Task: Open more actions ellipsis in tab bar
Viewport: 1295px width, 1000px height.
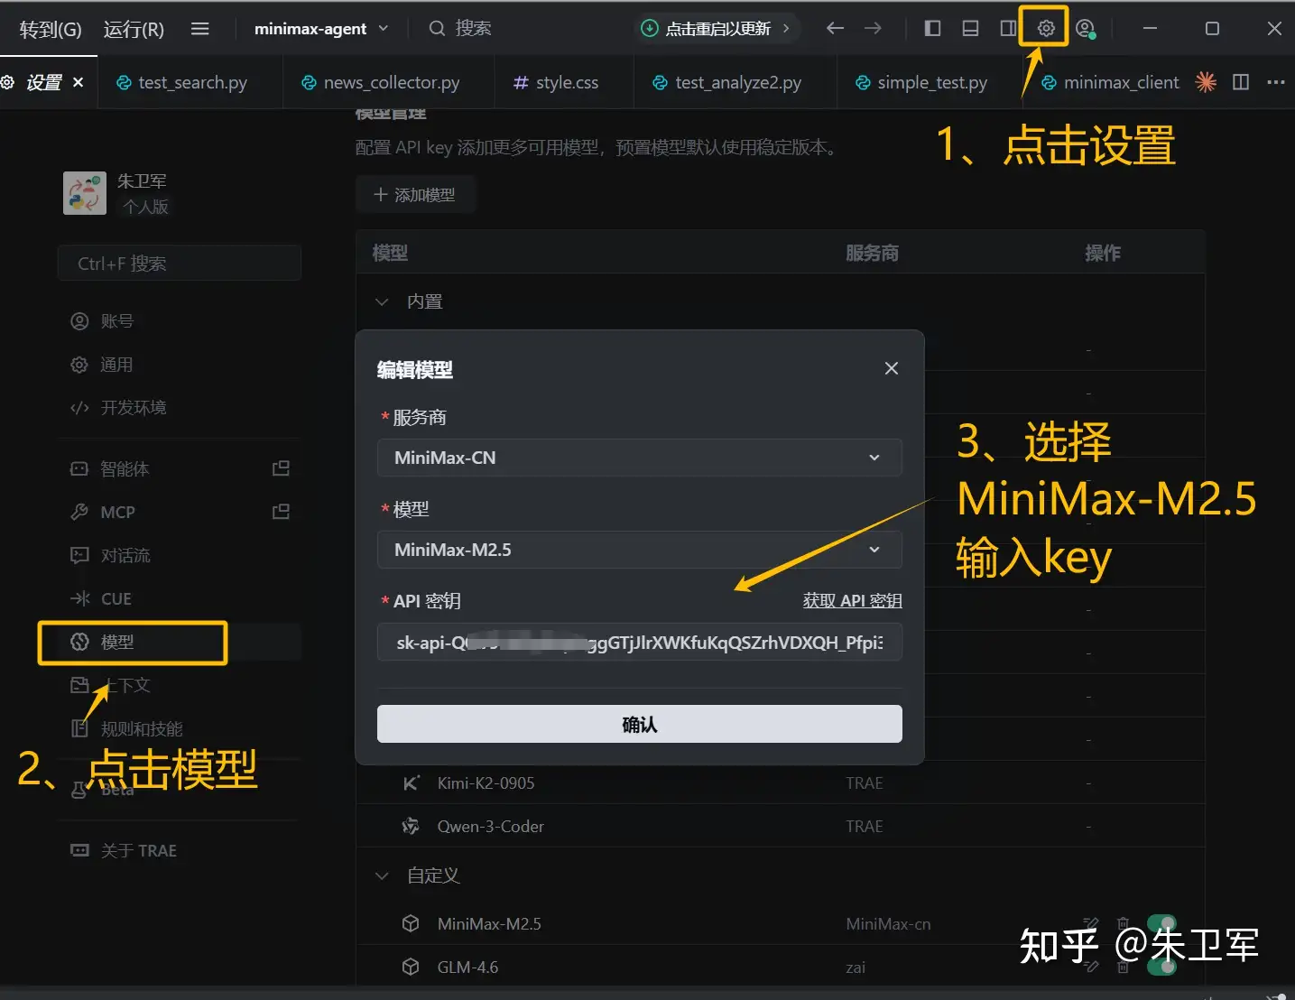Action: pyautogui.click(x=1275, y=82)
